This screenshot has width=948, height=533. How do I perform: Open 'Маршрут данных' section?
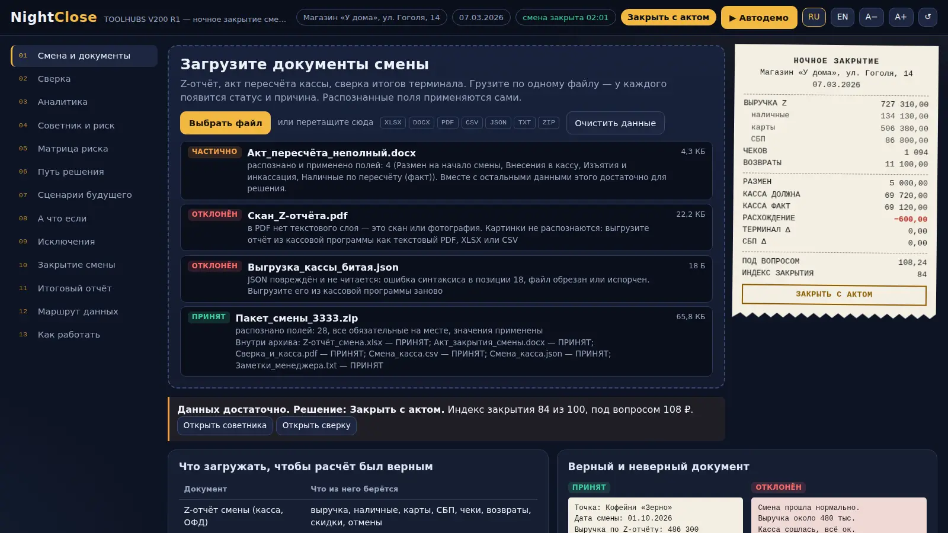click(84, 312)
